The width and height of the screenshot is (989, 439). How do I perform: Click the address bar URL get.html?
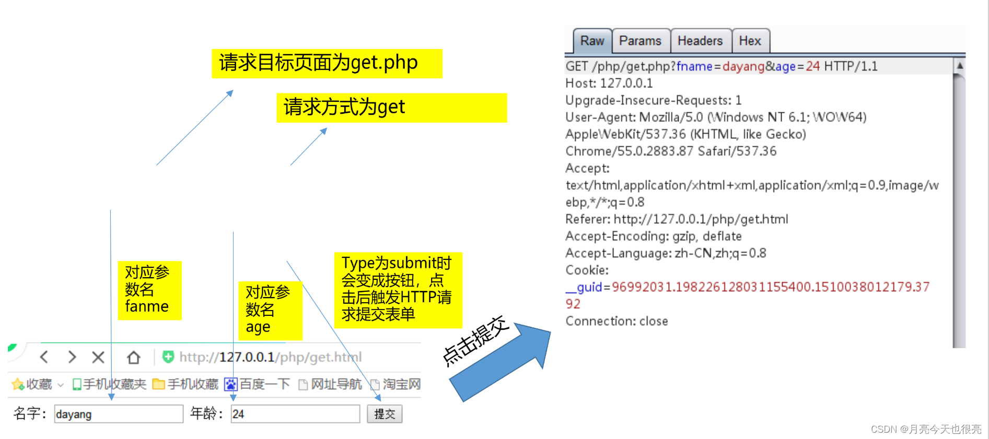tap(271, 357)
